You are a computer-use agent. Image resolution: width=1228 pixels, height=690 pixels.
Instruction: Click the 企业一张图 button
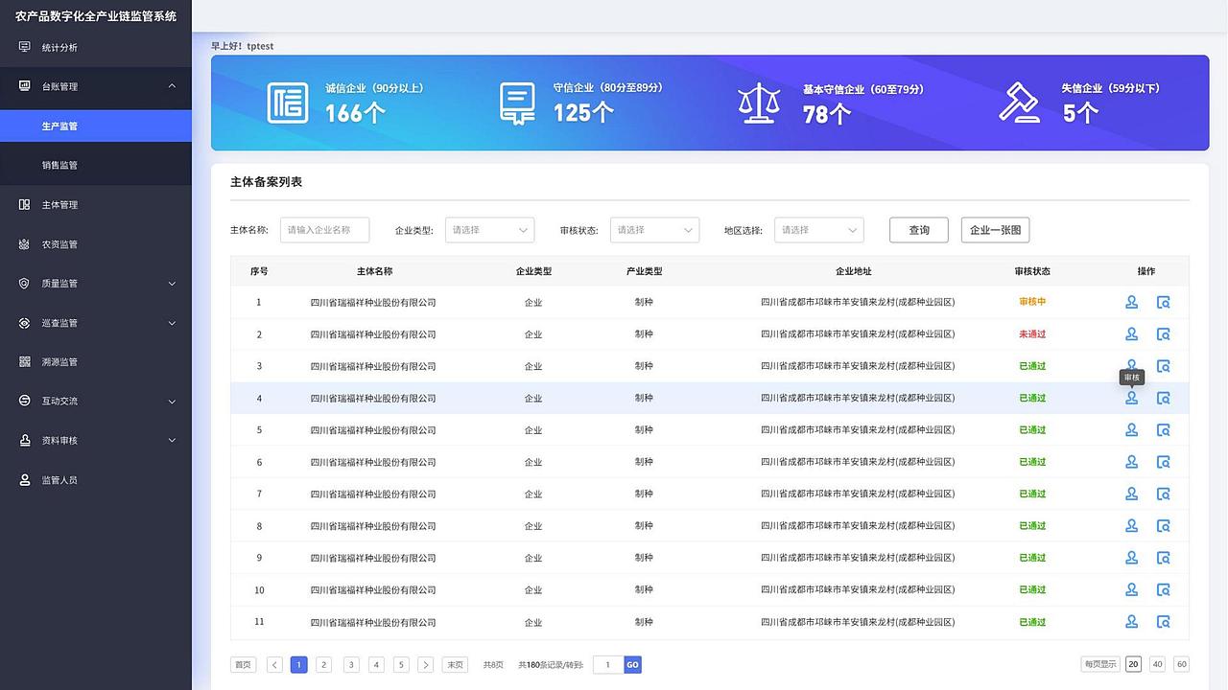tap(996, 230)
